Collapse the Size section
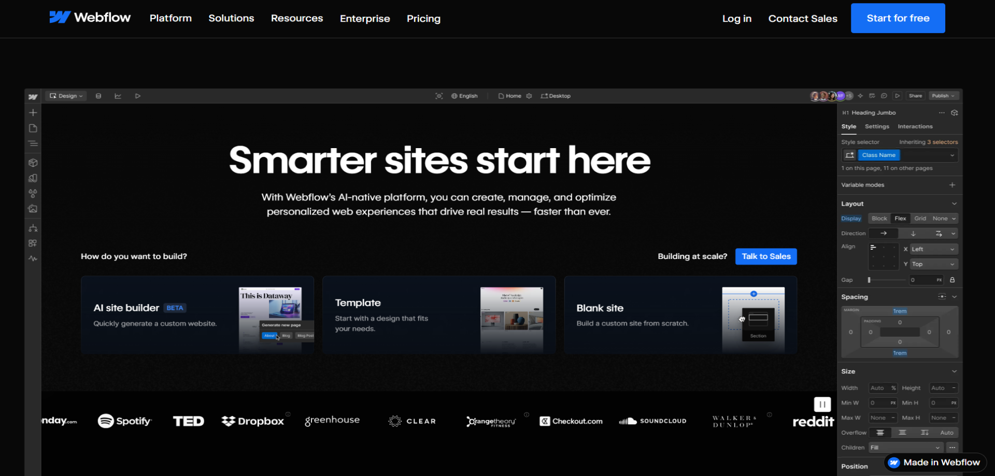The height and width of the screenshot is (476, 995). pos(954,371)
